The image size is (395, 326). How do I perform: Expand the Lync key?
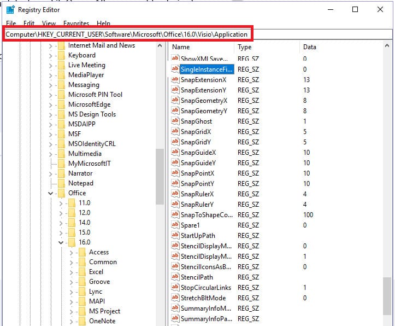(71, 292)
